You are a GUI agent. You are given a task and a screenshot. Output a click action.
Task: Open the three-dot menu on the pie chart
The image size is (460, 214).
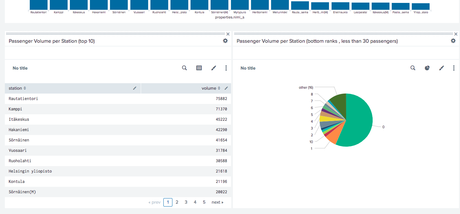click(x=454, y=68)
